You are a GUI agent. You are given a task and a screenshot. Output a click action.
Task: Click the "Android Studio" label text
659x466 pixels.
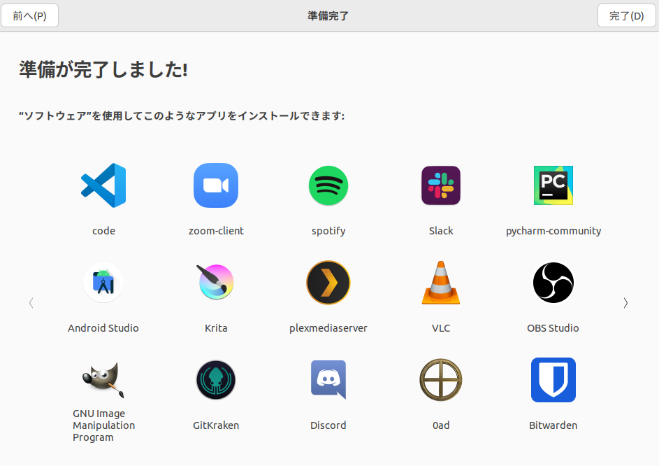tap(103, 328)
